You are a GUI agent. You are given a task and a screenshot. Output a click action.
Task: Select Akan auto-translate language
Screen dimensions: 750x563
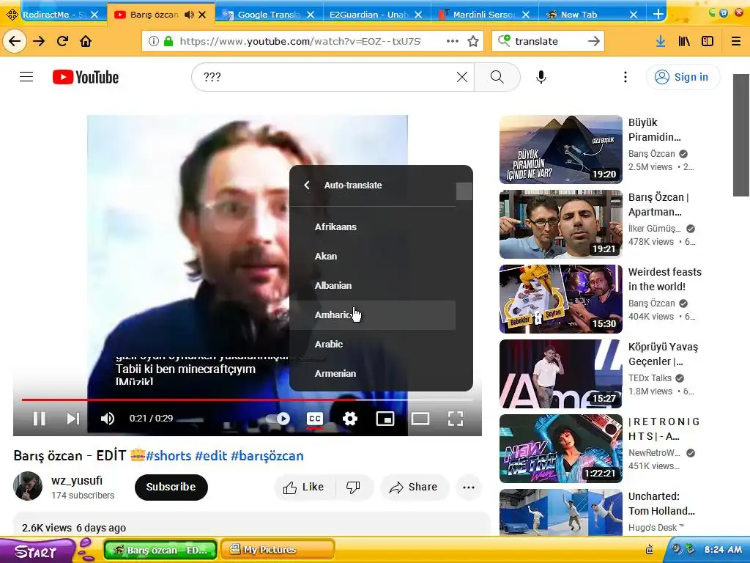tap(373, 256)
